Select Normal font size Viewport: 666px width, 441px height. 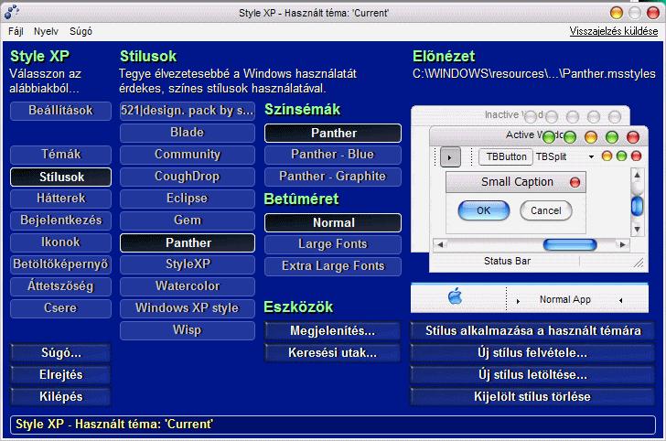click(x=333, y=222)
